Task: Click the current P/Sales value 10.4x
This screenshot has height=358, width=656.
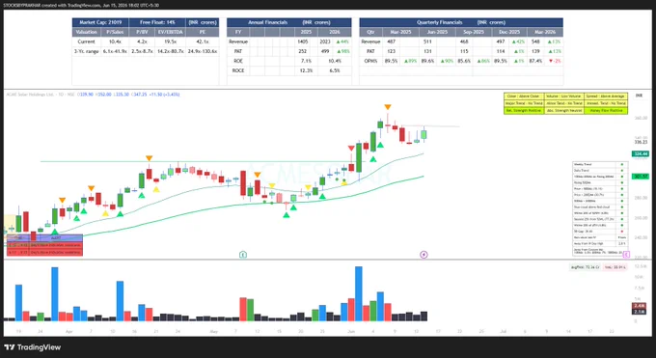Action: tap(115, 41)
